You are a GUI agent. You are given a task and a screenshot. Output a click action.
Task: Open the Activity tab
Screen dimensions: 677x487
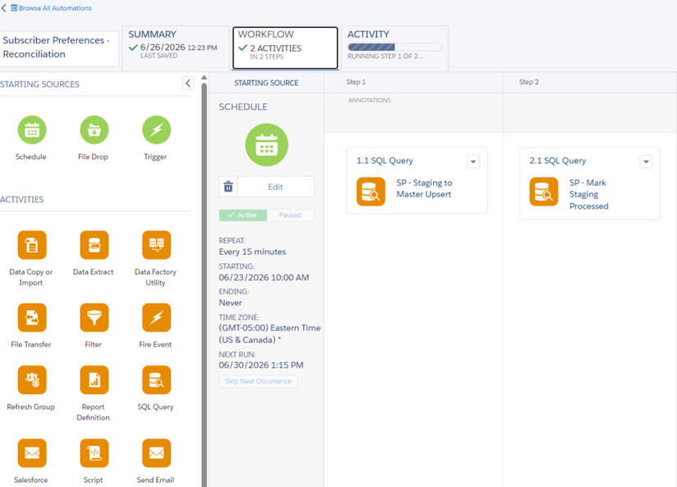pos(394,47)
